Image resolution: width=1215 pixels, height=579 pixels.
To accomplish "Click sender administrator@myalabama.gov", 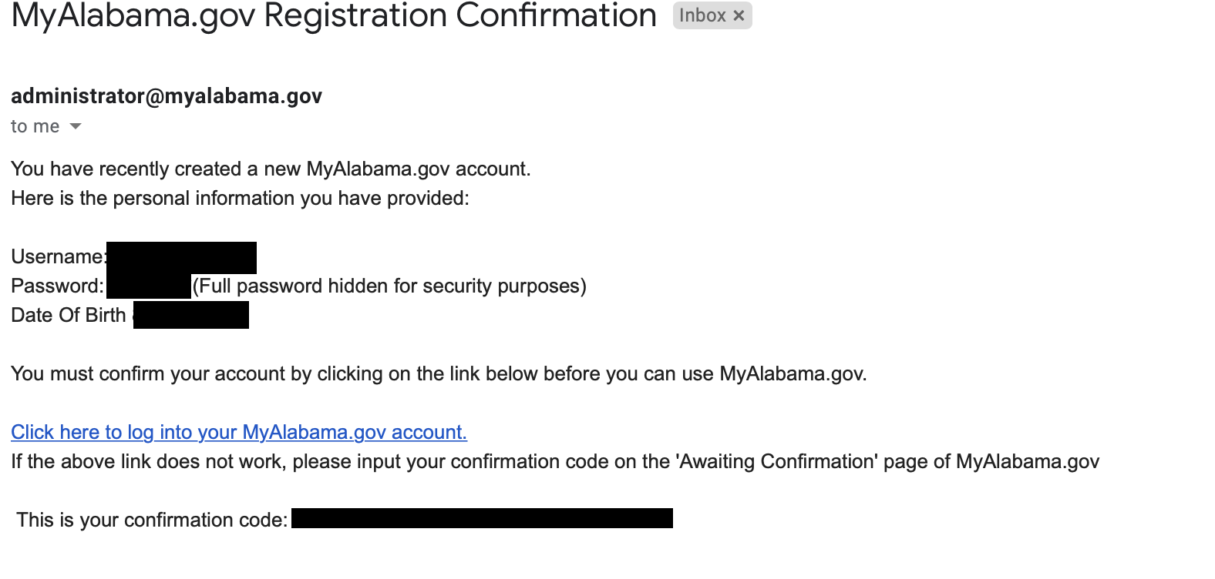I will 167,96.
